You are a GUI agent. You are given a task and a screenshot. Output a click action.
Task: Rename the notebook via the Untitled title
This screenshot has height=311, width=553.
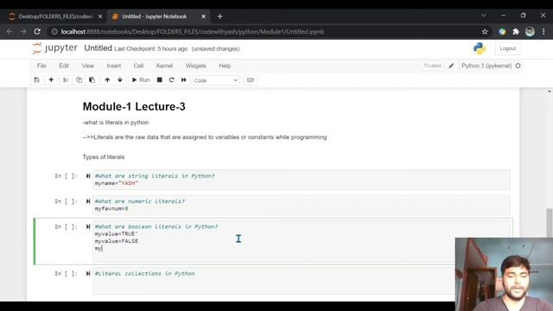click(x=98, y=48)
